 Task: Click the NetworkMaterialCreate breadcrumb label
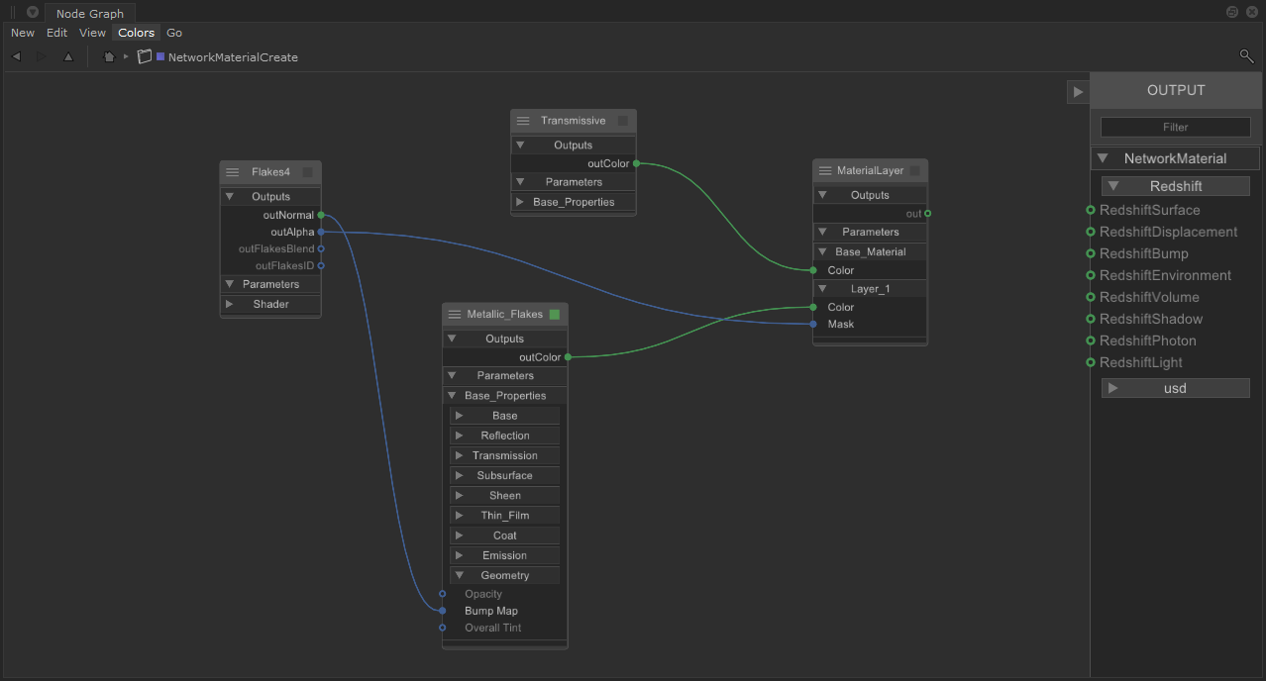(x=233, y=57)
